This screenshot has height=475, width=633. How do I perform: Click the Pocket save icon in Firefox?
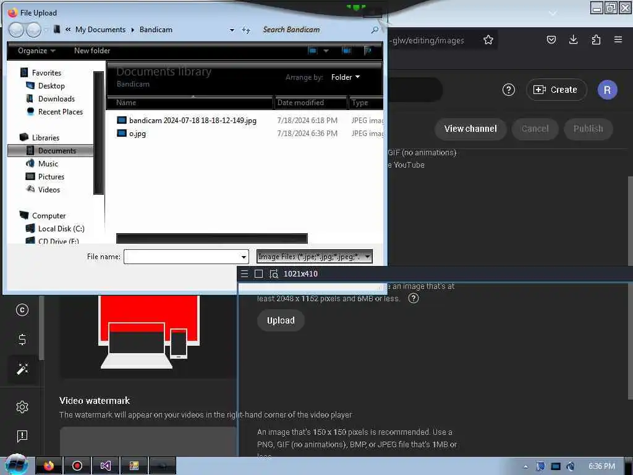(x=551, y=40)
